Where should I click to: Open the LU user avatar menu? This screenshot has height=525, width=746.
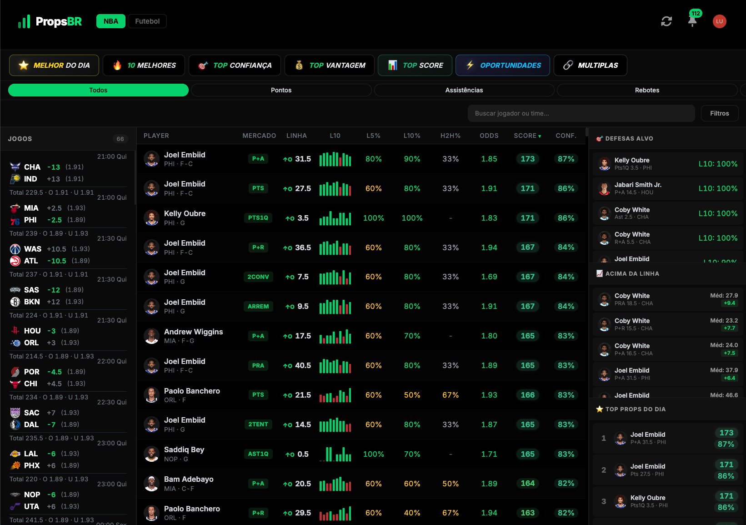(x=719, y=21)
